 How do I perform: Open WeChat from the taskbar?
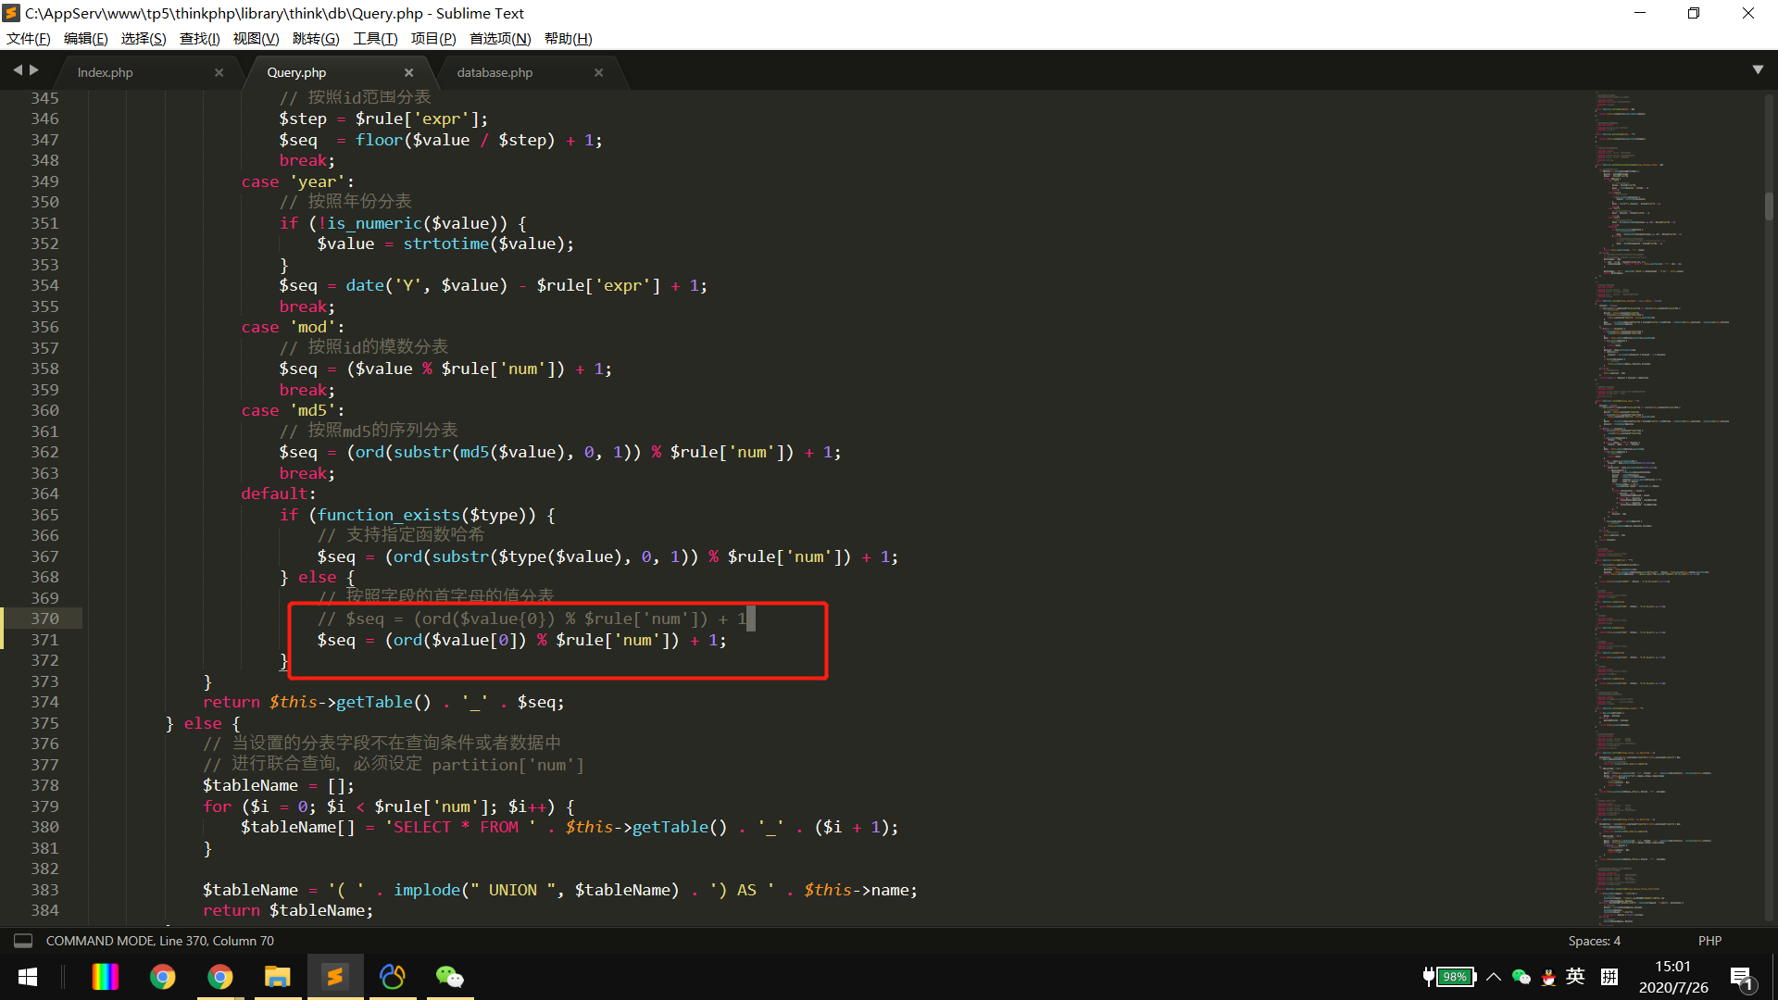(449, 977)
